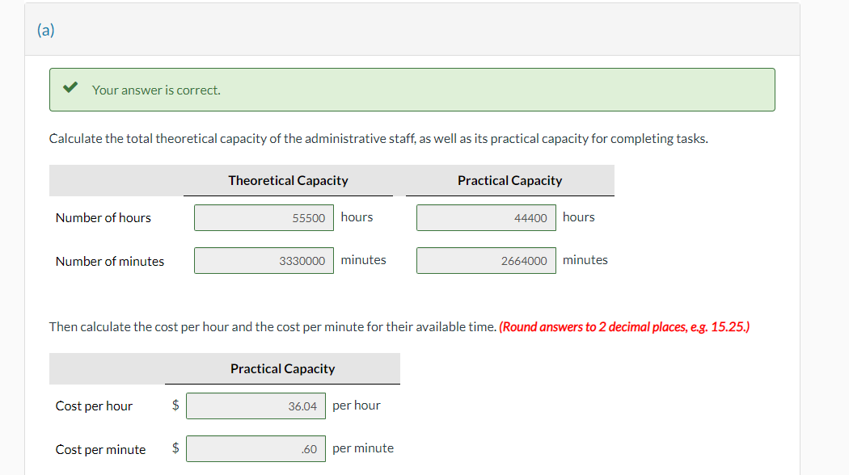The image size is (849, 475).
Task: Select the theoretical capacity minutes field showing 3330000
Action: tap(264, 260)
